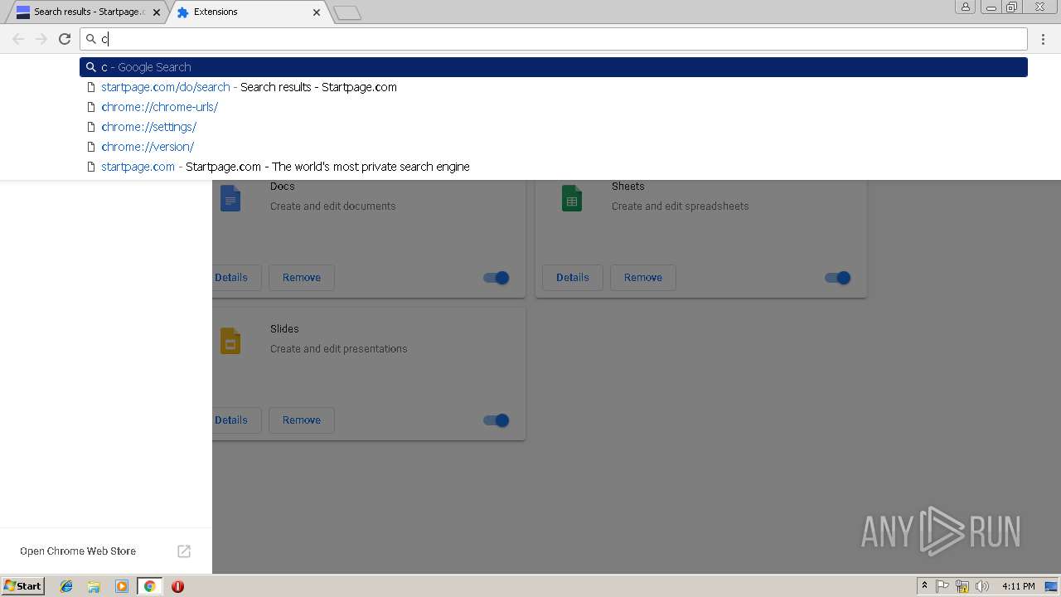Click the Slides extension icon
Screen dimensions: 1061x597
pyautogui.click(x=230, y=341)
